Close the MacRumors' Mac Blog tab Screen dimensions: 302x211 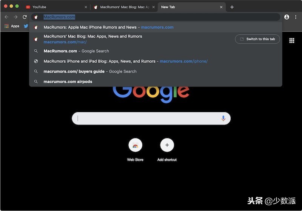pyautogui.click(x=154, y=7)
